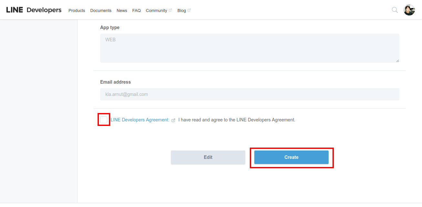Open the Blog external link

pyautogui.click(x=184, y=11)
